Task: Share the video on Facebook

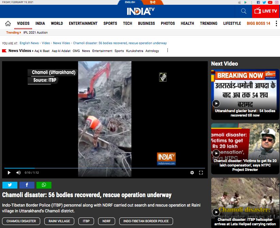Action: pyautogui.click(x=27, y=185)
